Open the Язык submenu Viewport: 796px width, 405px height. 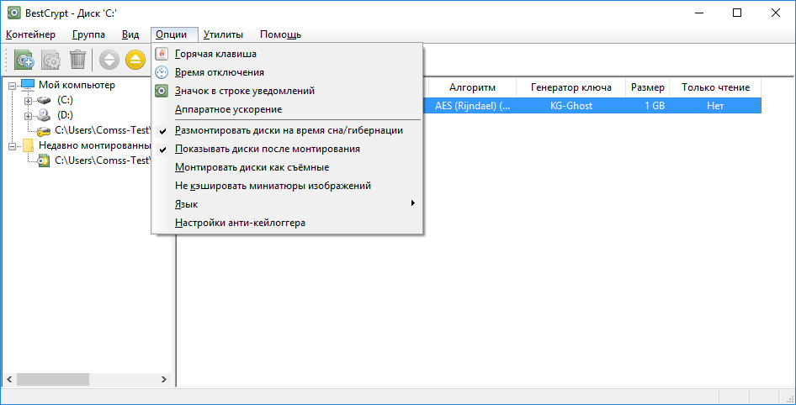point(287,204)
